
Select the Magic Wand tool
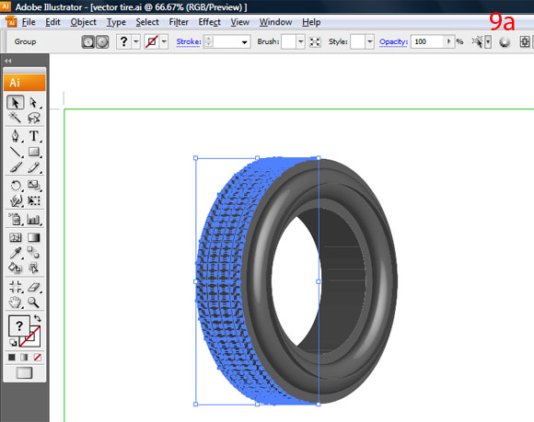pyautogui.click(x=15, y=118)
